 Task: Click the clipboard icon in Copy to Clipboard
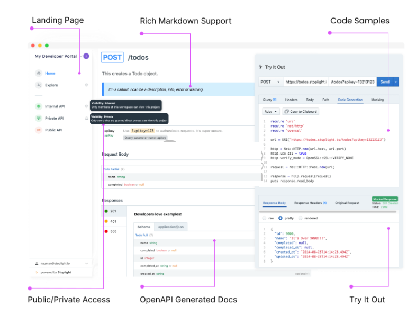(x=286, y=112)
